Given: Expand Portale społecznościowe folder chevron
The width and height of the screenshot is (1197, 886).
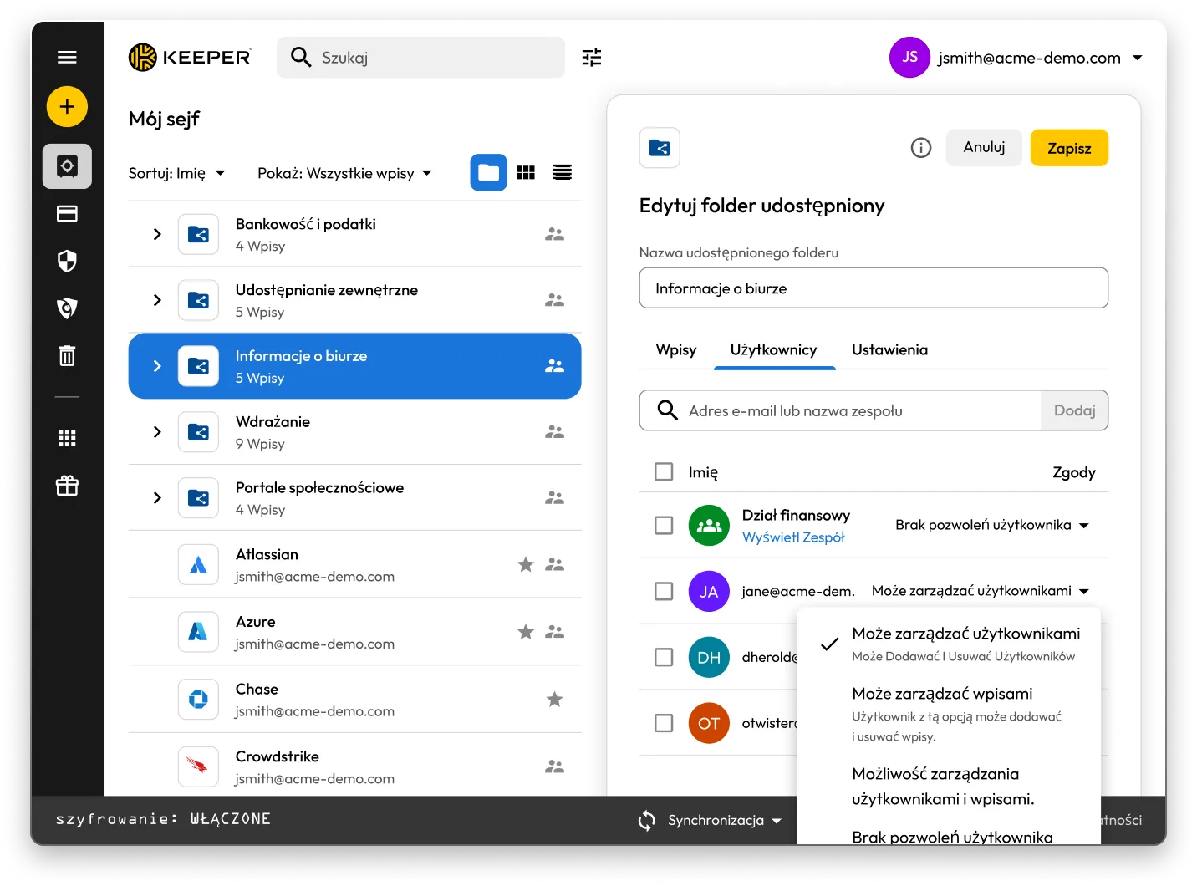Looking at the screenshot, I should [157, 498].
